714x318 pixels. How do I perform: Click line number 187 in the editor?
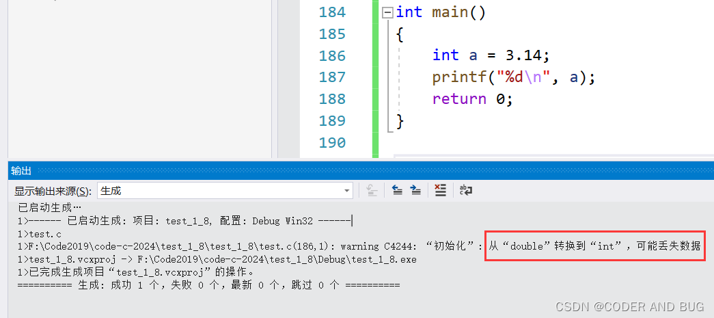coord(332,77)
